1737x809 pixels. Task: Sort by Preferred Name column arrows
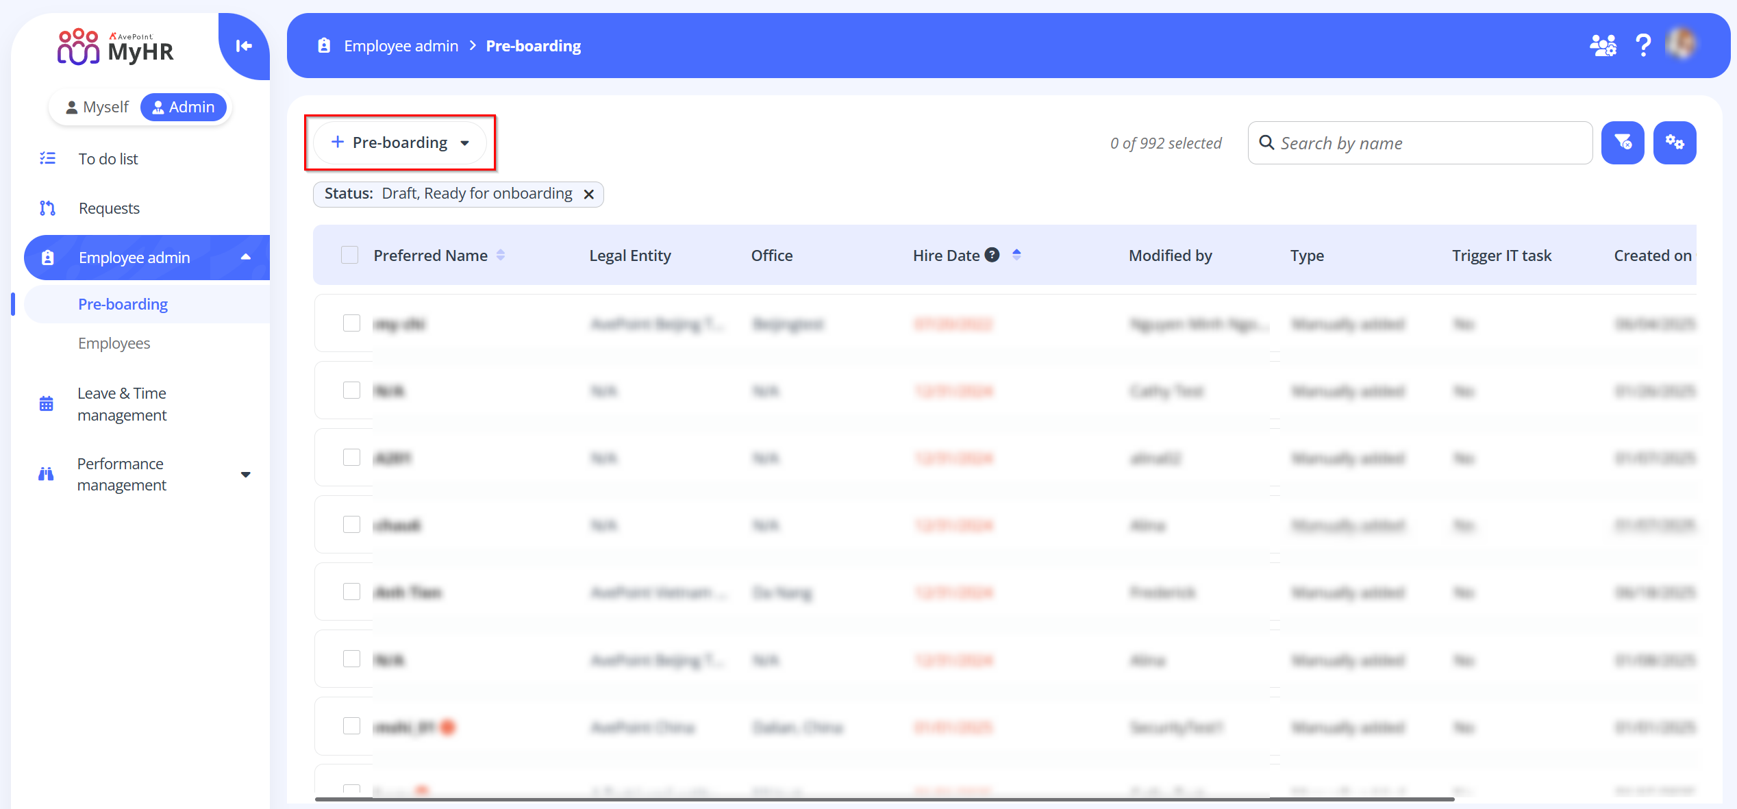501,255
